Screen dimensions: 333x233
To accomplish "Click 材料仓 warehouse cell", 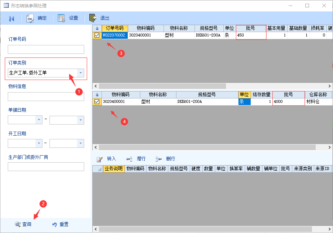I will [318, 101].
